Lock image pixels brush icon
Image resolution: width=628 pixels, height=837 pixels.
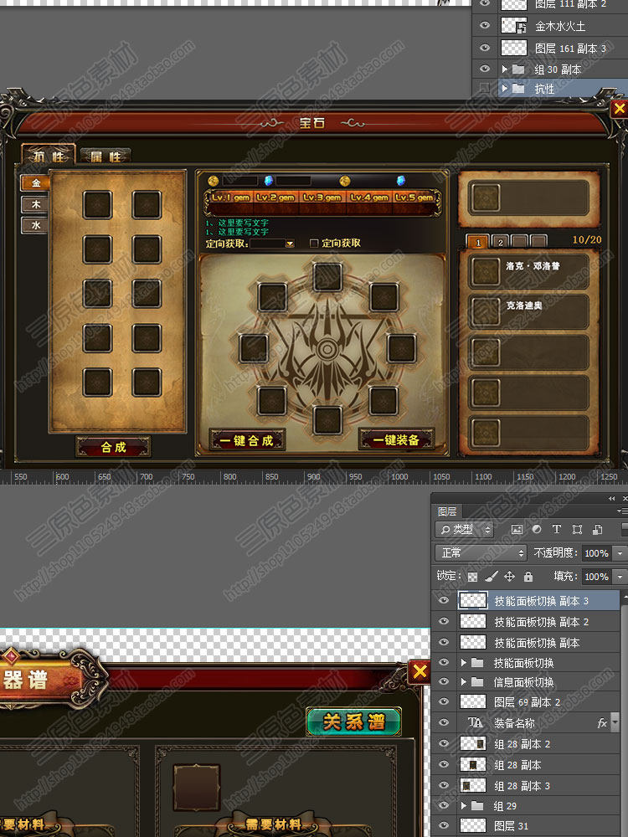tap(491, 577)
